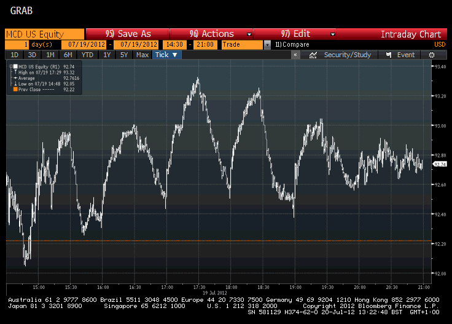The image size is (452, 324).
Task: Click the orange Prev Close color swatch
Action: 15,89
